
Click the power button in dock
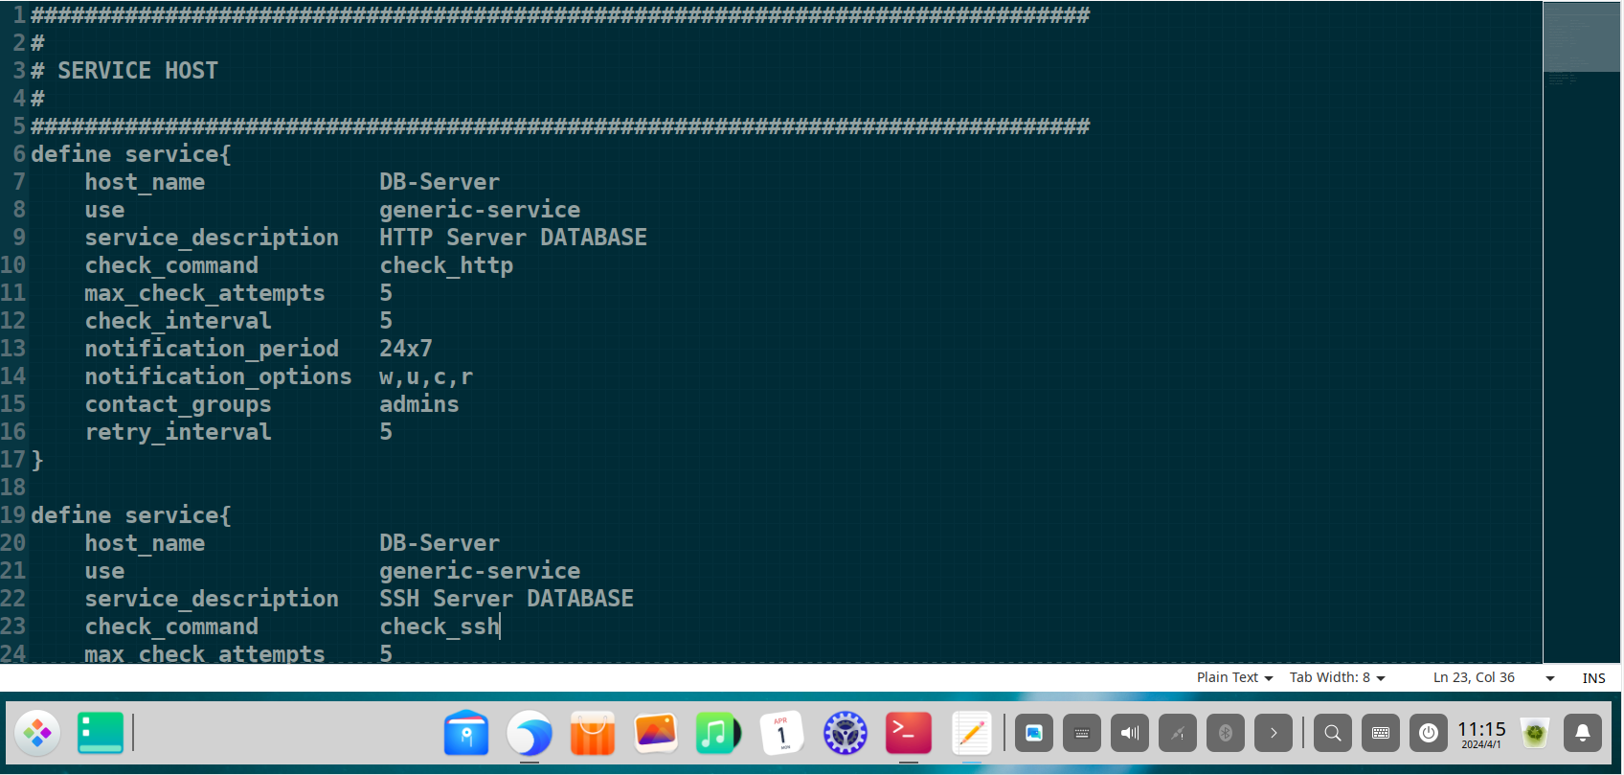point(1428,734)
